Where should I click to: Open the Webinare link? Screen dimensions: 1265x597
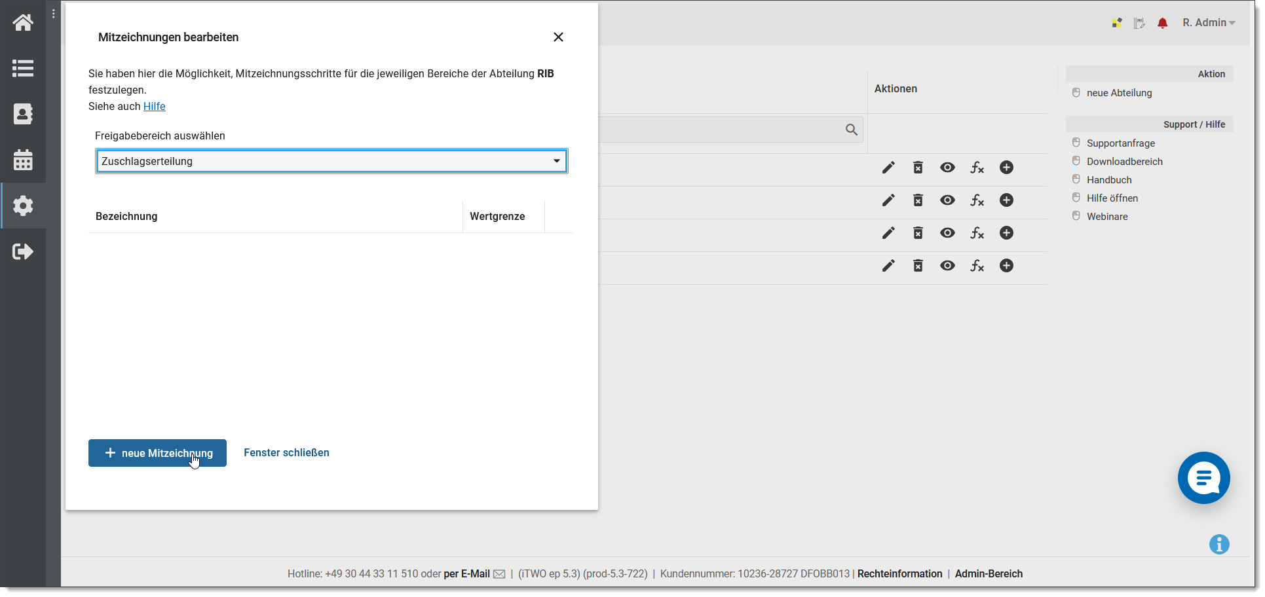1107,217
